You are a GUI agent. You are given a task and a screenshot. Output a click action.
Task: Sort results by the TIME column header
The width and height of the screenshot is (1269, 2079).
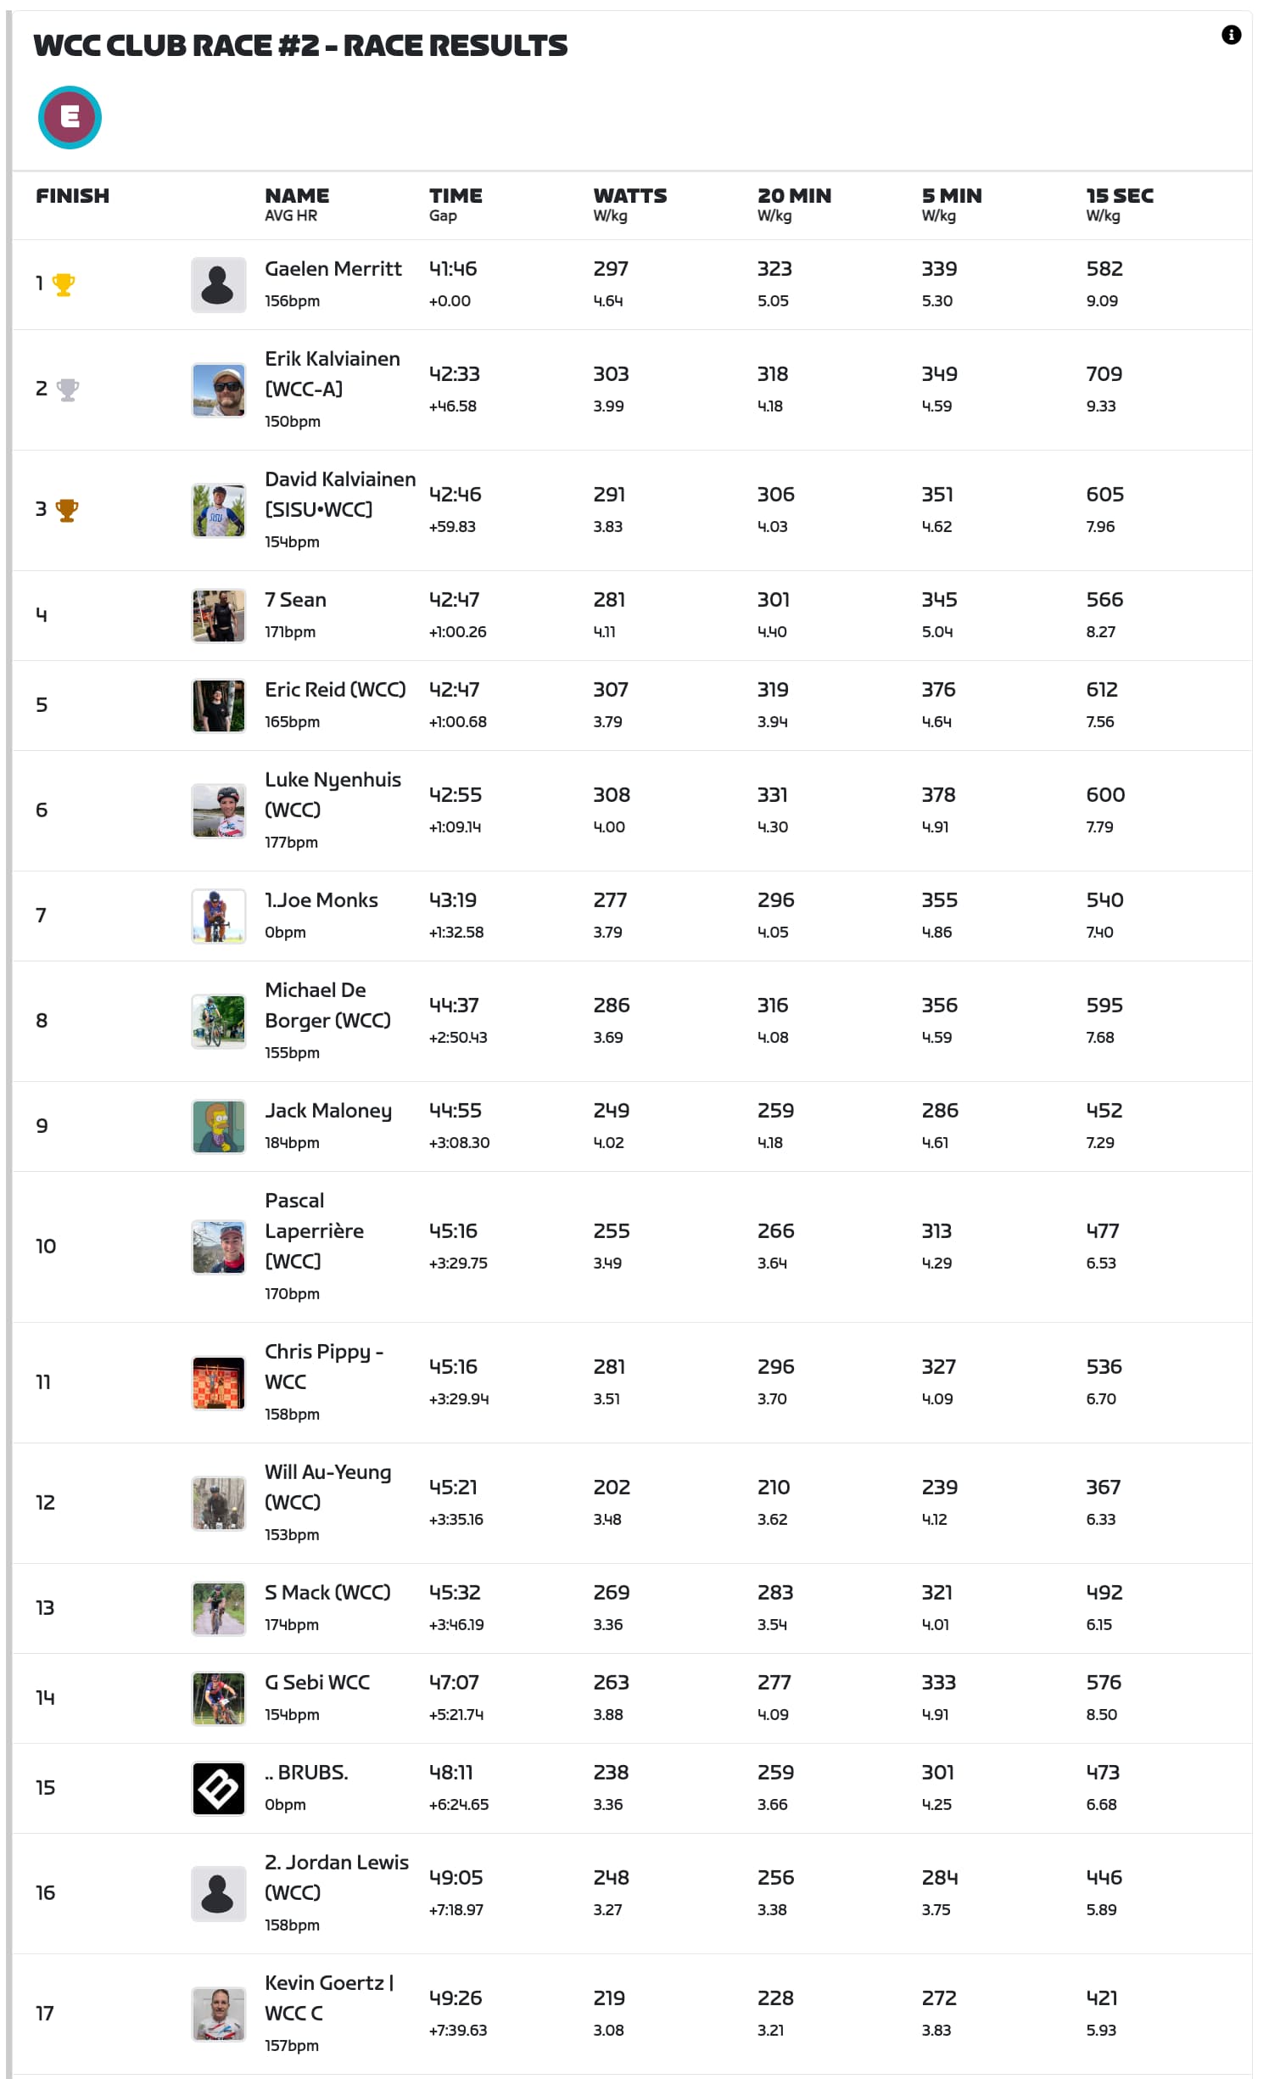tap(456, 196)
